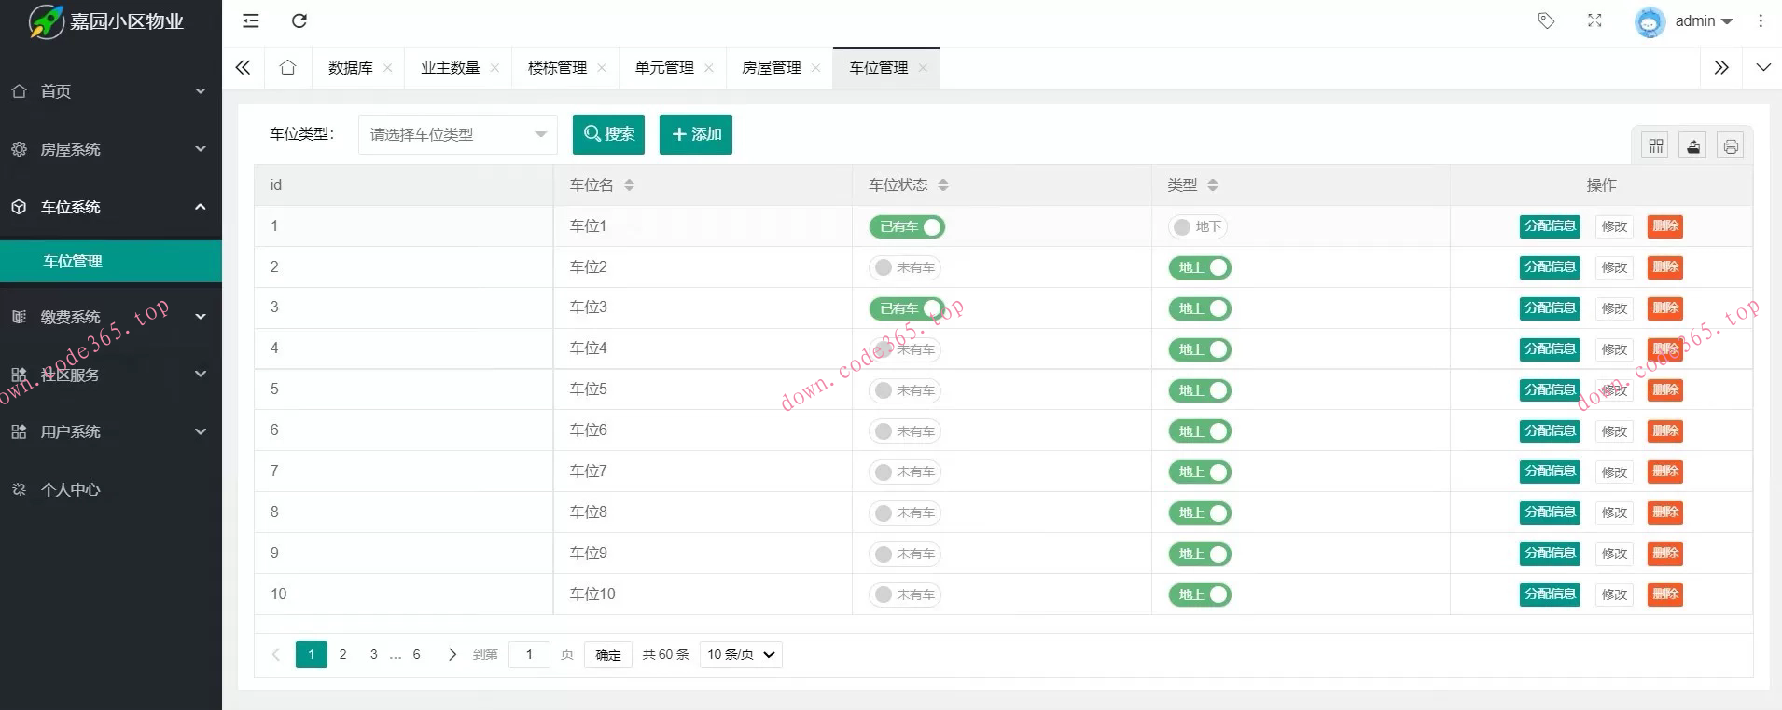Expand the 缴费系统 sidebar menu
Screen dimensions: 1782x710
(111, 317)
